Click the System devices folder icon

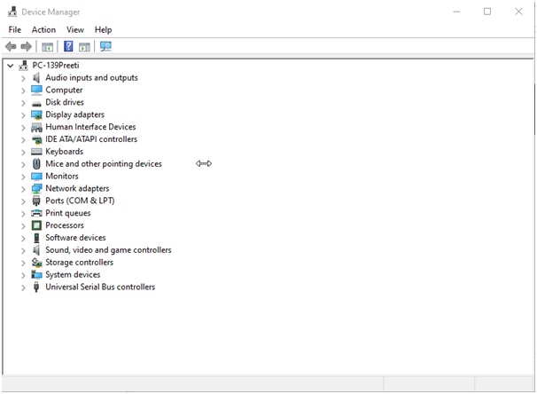click(x=36, y=275)
